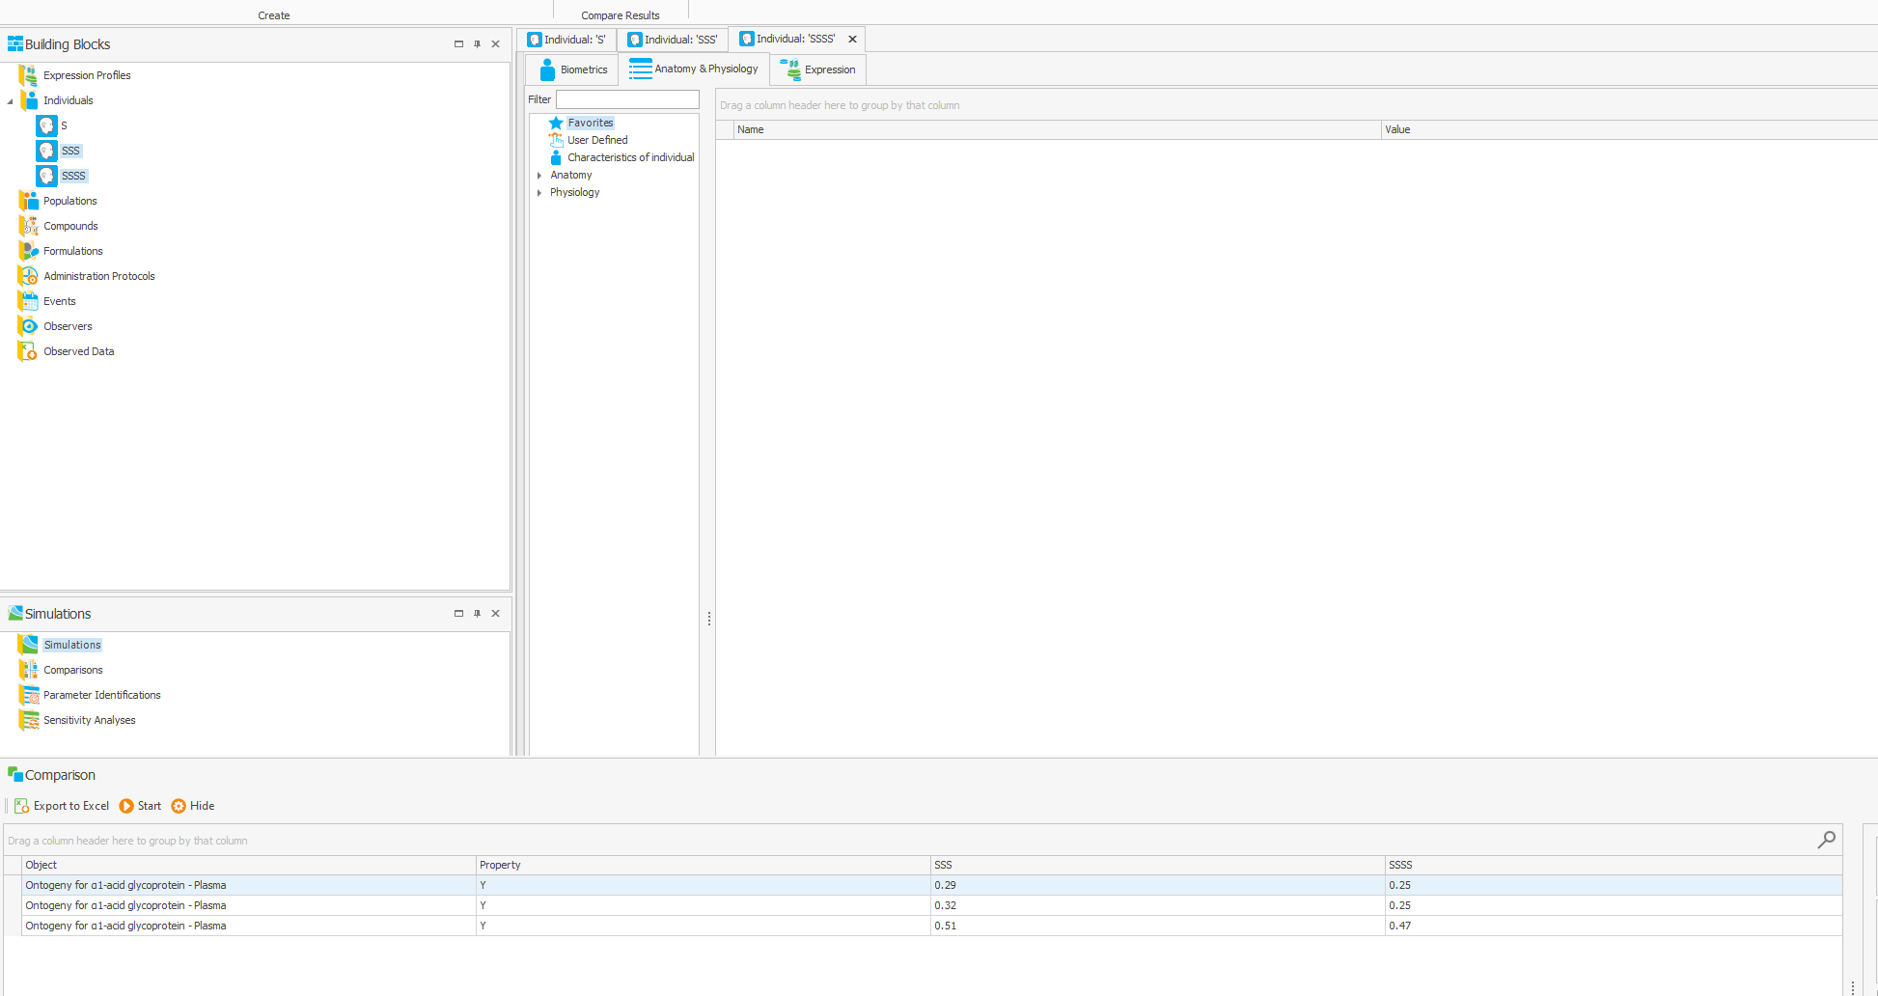Image resolution: width=1878 pixels, height=996 pixels.
Task: Select the Observers icon
Action: tap(27, 326)
